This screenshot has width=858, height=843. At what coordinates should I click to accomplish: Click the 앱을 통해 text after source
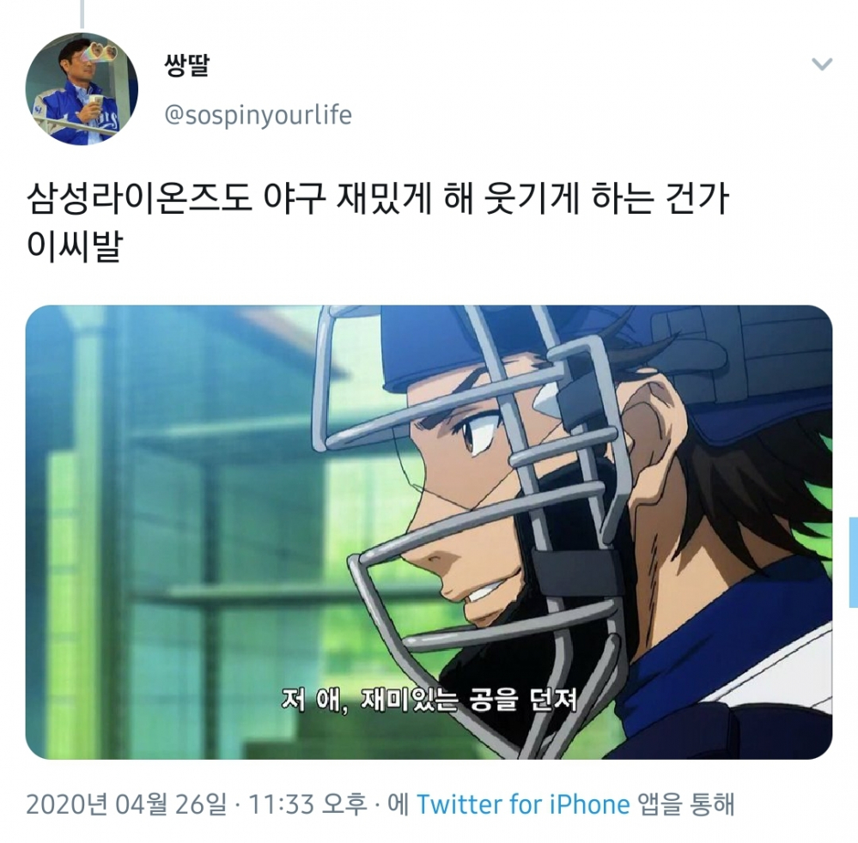[687, 804]
